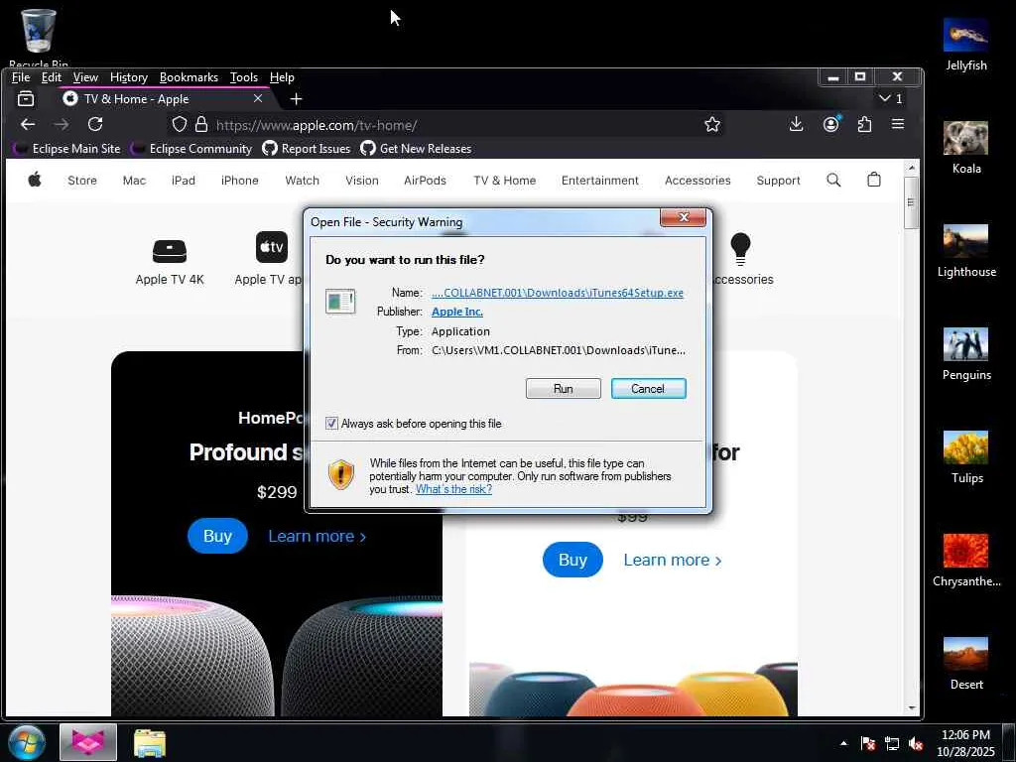Open the View menu
The width and height of the screenshot is (1016, 762).
pos(85,77)
